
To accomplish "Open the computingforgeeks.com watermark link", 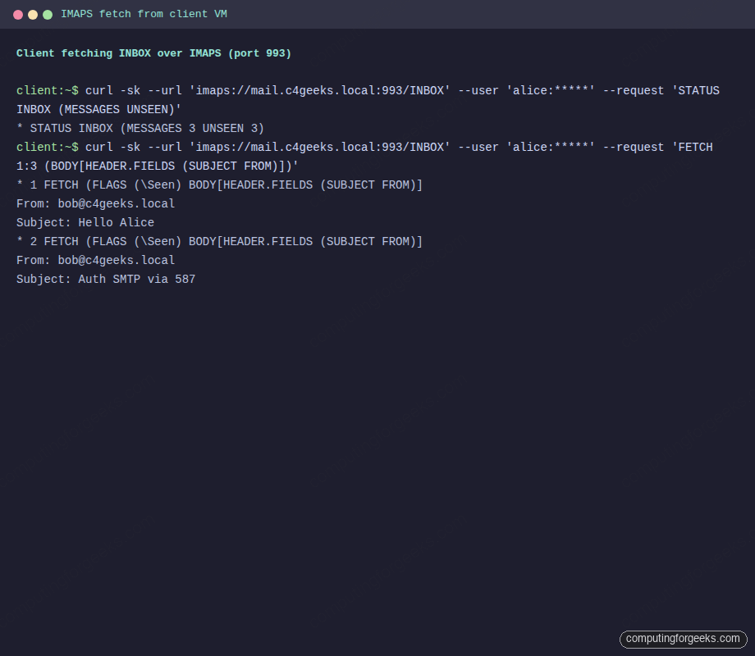I will pos(683,639).
